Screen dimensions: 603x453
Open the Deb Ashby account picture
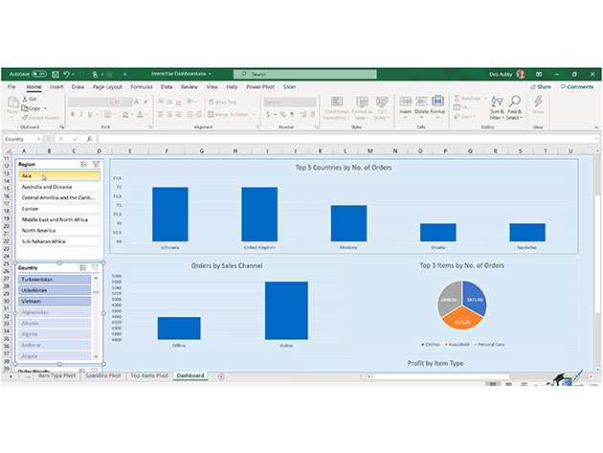[x=521, y=74]
